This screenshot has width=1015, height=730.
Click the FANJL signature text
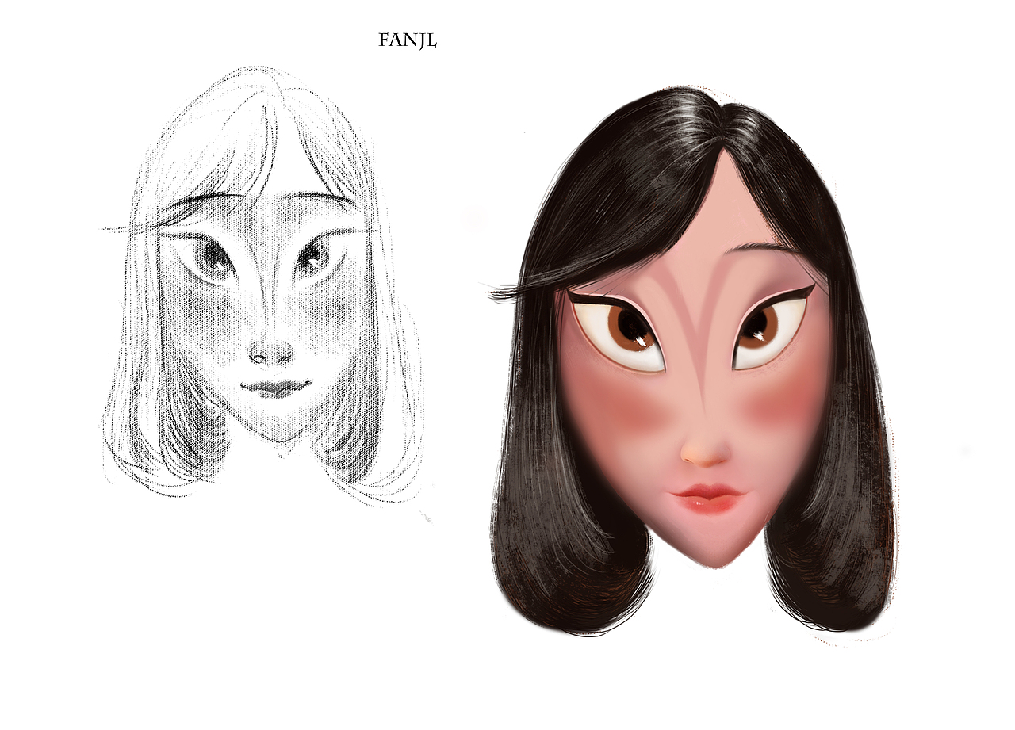click(408, 40)
